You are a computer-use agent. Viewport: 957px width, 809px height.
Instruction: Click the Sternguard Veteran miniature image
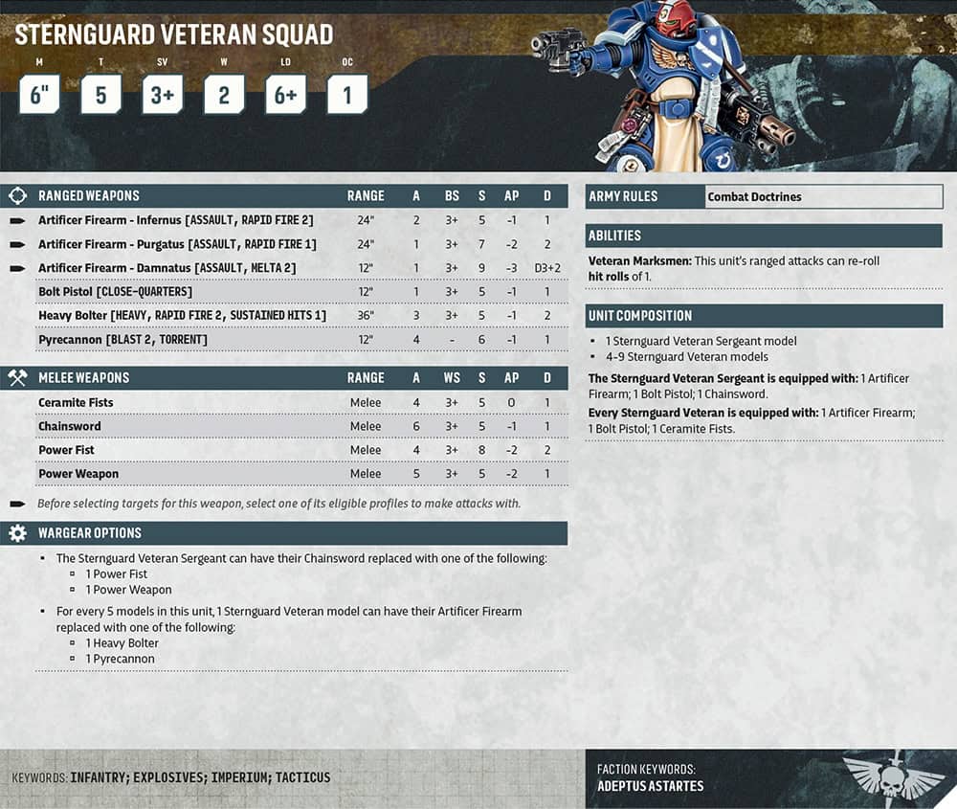662,88
